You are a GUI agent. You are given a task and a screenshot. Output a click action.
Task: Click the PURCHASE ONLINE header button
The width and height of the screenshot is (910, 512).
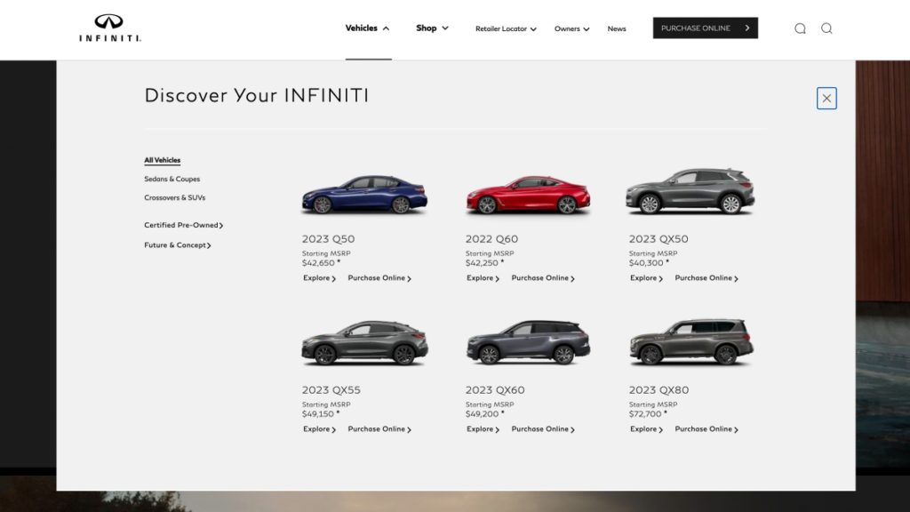(x=705, y=28)
